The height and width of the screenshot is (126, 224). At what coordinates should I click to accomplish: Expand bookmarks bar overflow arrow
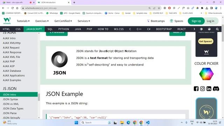click(x=201, y=13)
